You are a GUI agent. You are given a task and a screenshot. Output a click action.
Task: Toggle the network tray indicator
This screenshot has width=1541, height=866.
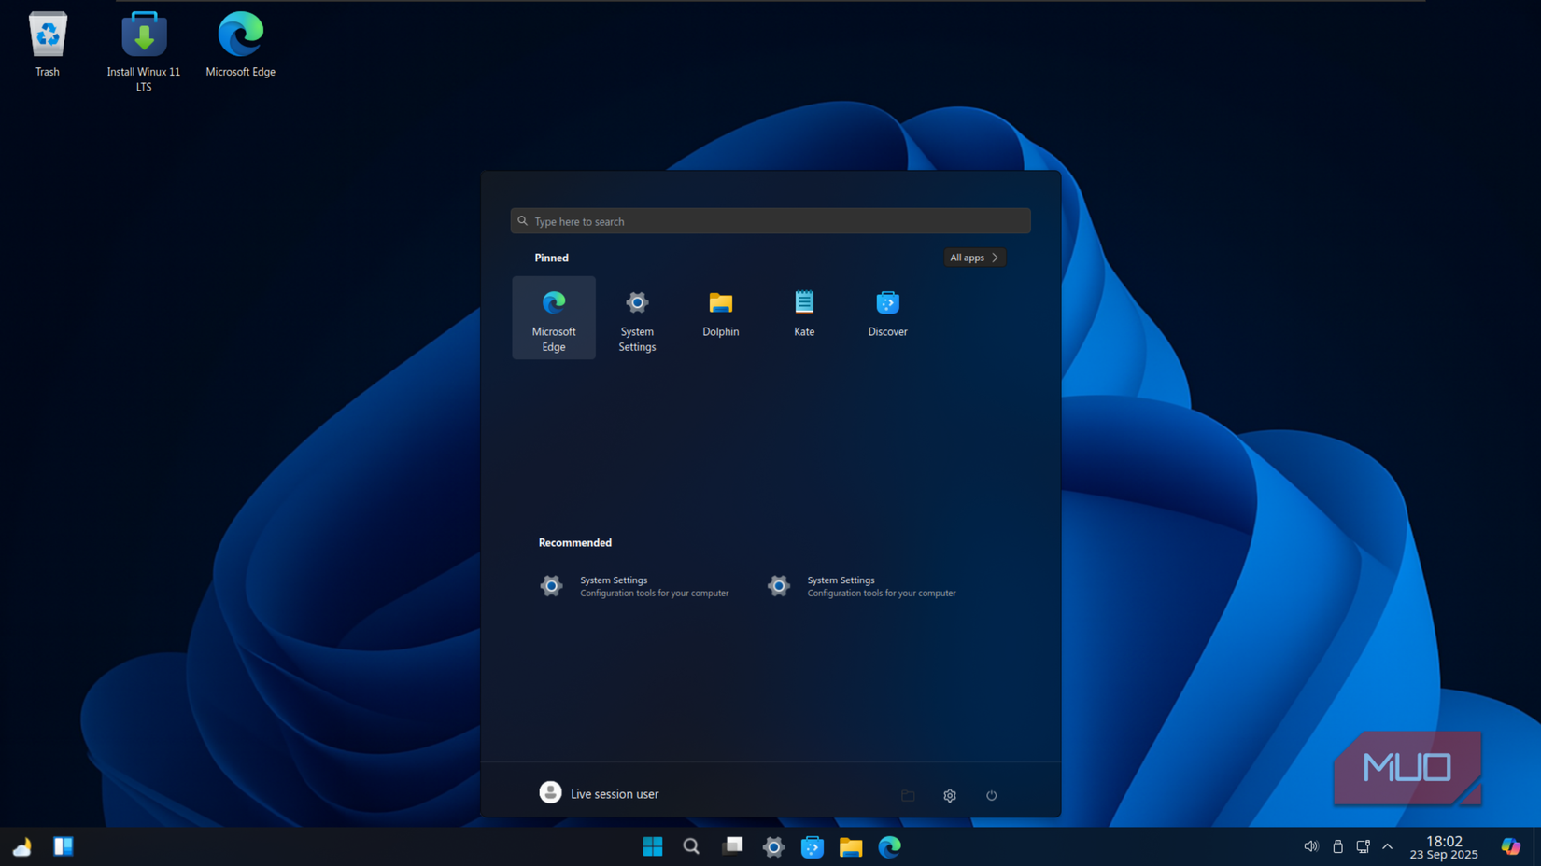(x=1363, y=846)
